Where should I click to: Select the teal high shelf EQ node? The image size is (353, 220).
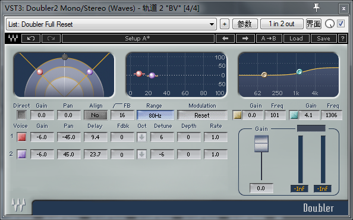(x=299, y=71)
